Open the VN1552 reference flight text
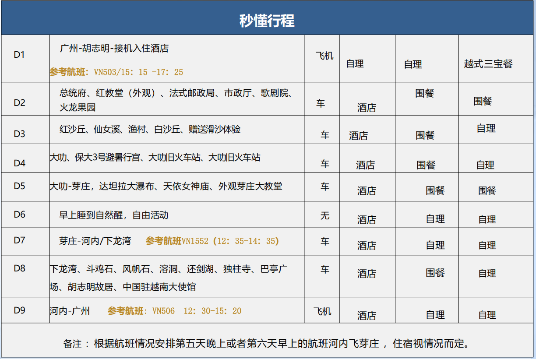 pyautogui.click(x=212, y=241)
